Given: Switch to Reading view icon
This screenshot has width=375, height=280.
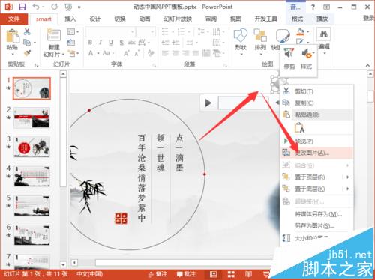Looking at the screenshot, I should (x=248, y=274).
